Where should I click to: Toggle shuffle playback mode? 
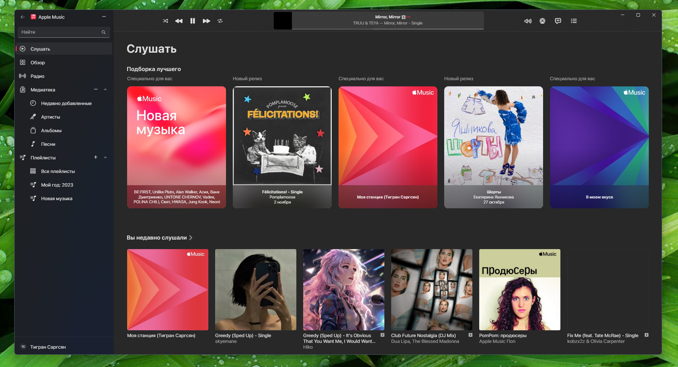pyautogui.click(x=166, y=21)
